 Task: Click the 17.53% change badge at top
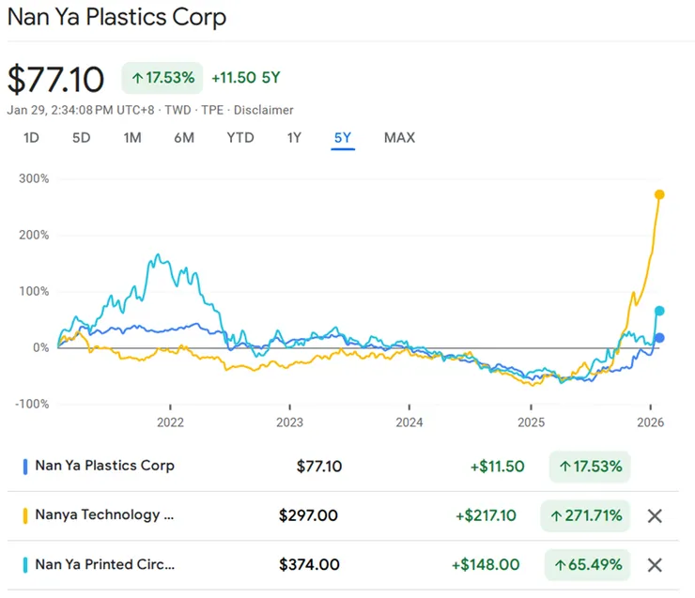click(162, 78)
